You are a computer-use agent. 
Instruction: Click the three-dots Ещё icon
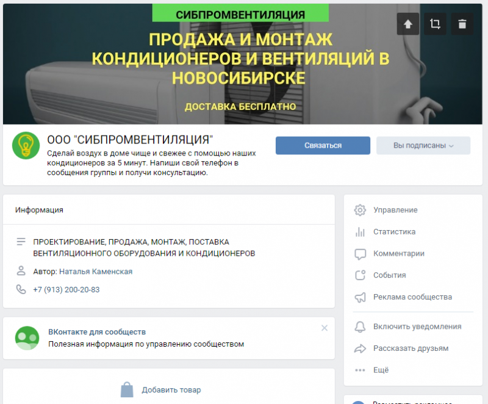point(360,370)
